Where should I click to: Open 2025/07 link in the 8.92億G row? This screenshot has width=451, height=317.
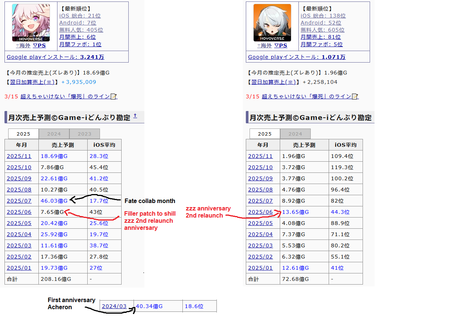[x=260, y=201]
